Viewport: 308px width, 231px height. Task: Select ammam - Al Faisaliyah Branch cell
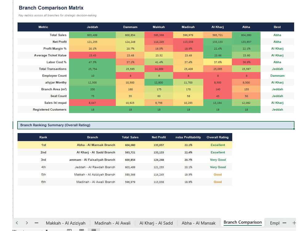[x=92, y=160]
